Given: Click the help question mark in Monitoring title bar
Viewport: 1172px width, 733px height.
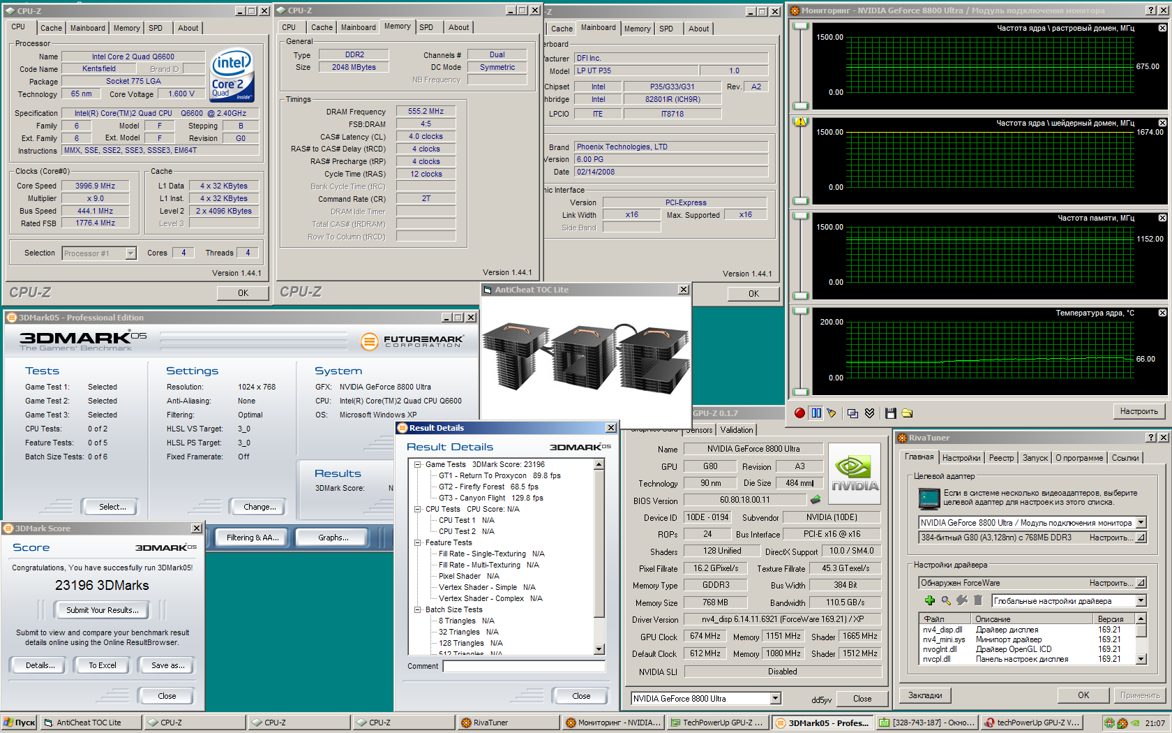Looking at the screenshot, I should (x=1151, y=10).
